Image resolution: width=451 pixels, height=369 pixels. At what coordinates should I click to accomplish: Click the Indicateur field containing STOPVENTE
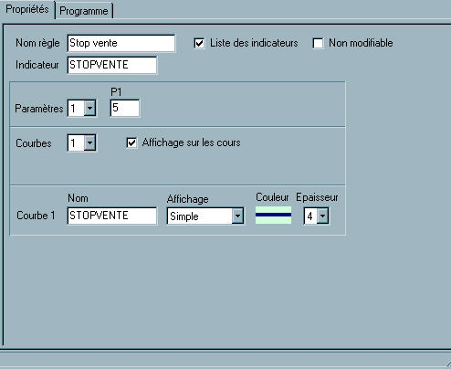point(112,65)
